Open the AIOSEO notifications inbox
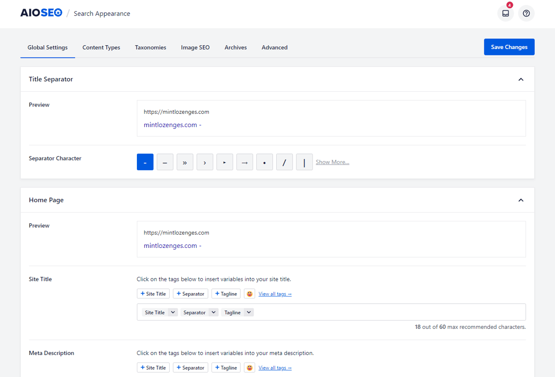 pos(505,13)
